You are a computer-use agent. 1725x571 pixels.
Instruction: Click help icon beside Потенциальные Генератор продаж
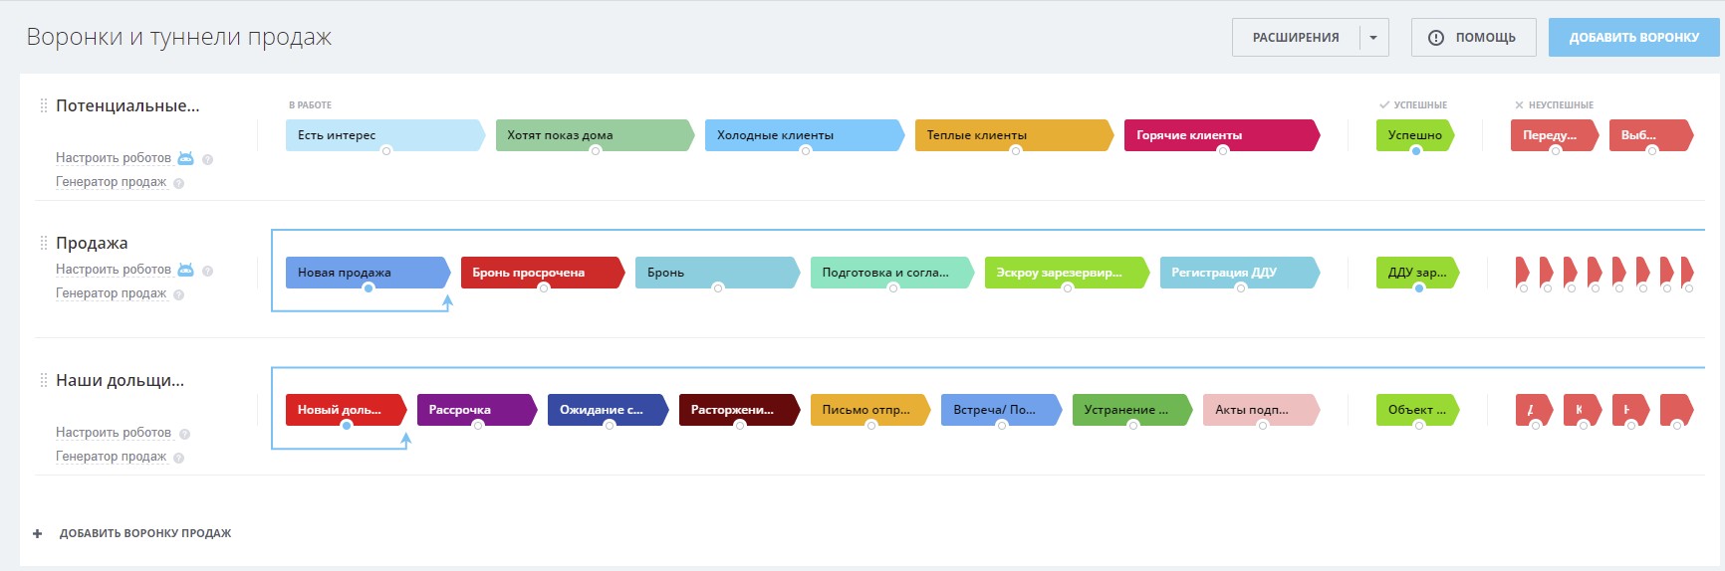[x=179, y=183]
